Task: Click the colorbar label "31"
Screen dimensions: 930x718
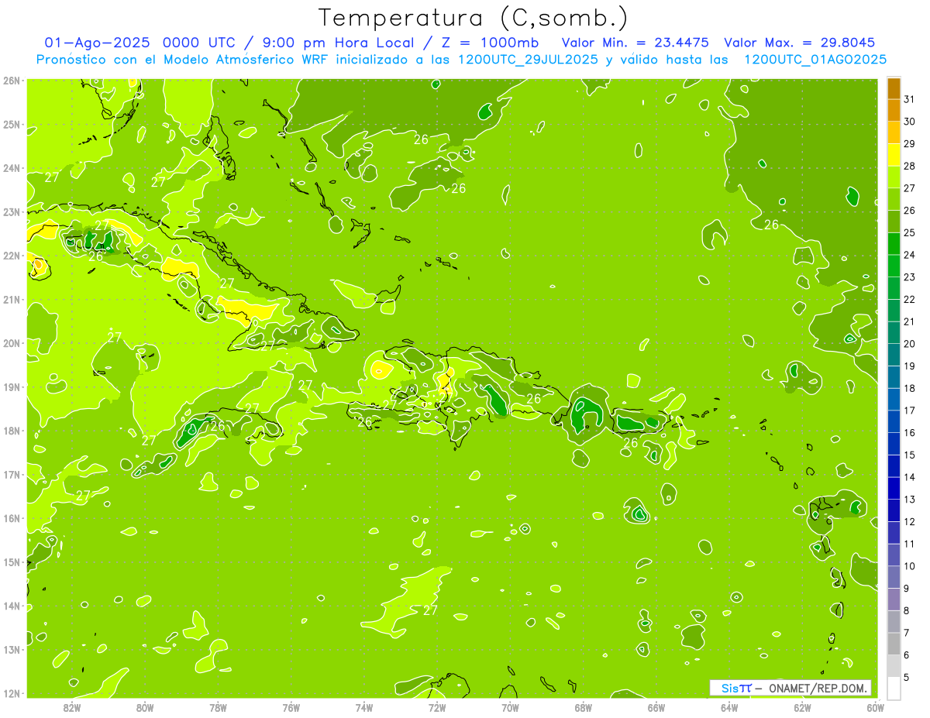Action: tap(909, 99)
